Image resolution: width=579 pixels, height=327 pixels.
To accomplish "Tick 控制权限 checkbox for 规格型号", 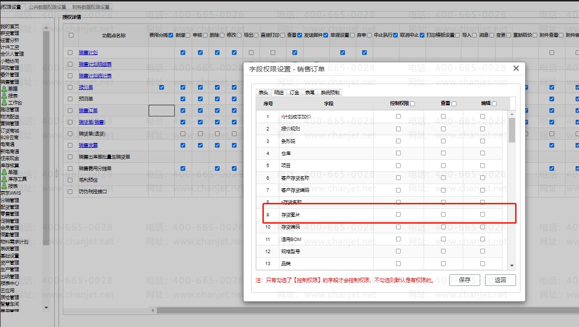I will [x=398, y=251].
